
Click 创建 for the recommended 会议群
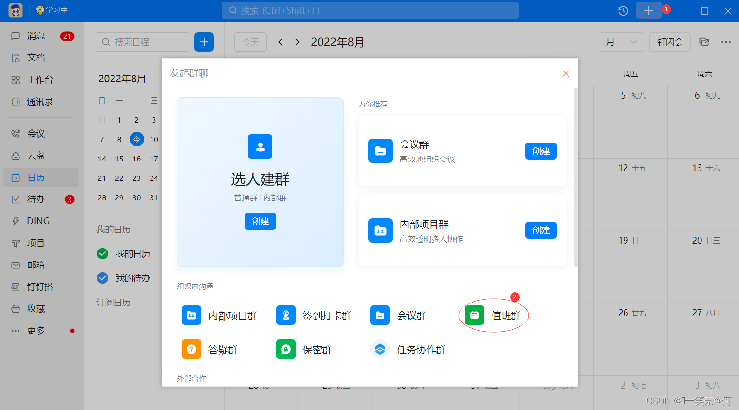click(x=541, y=151)
